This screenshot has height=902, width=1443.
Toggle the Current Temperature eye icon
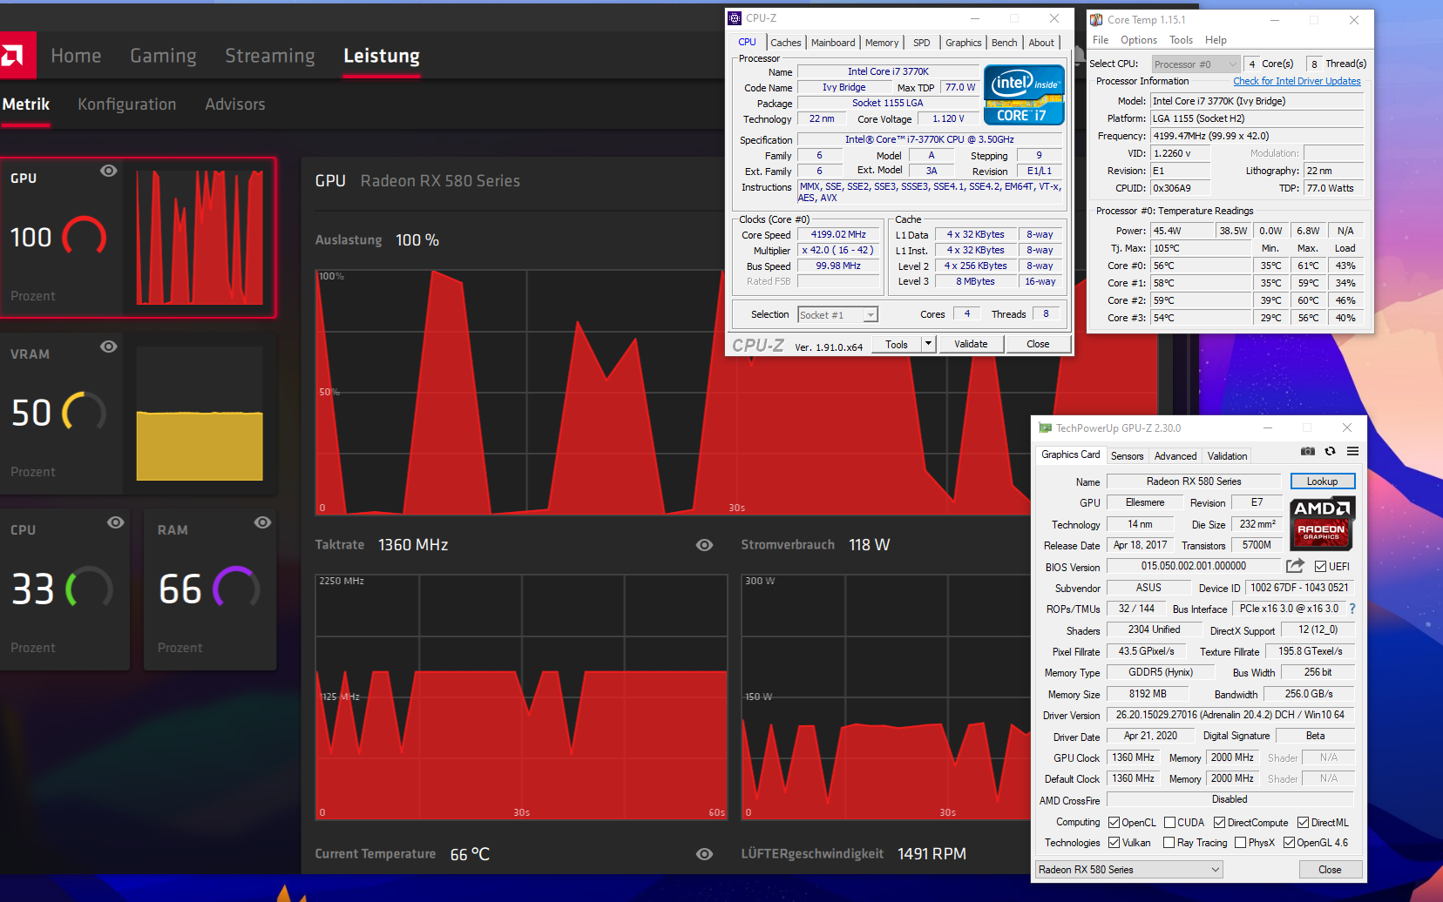[704, 855]
